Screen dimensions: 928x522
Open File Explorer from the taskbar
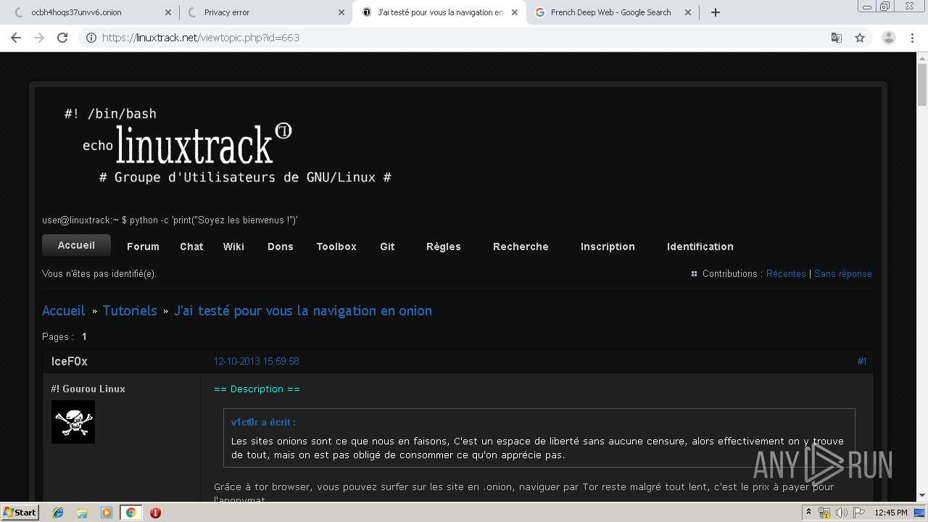click(82, 513)
